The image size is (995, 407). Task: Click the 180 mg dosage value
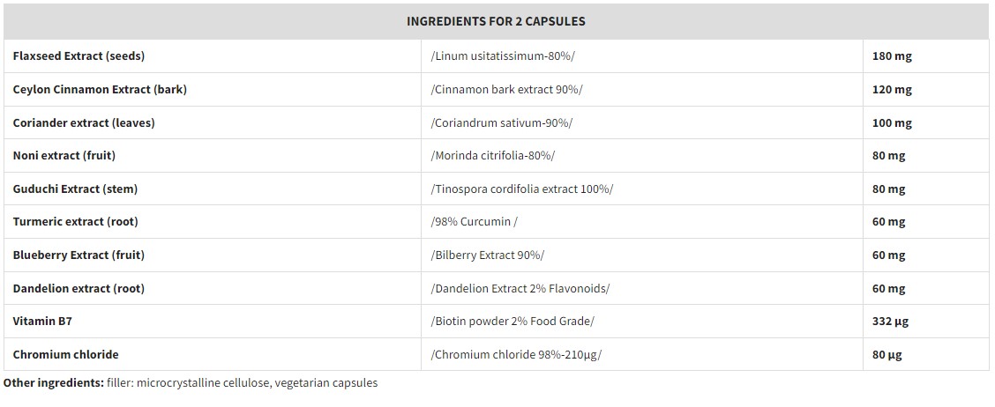click(892, 55)
